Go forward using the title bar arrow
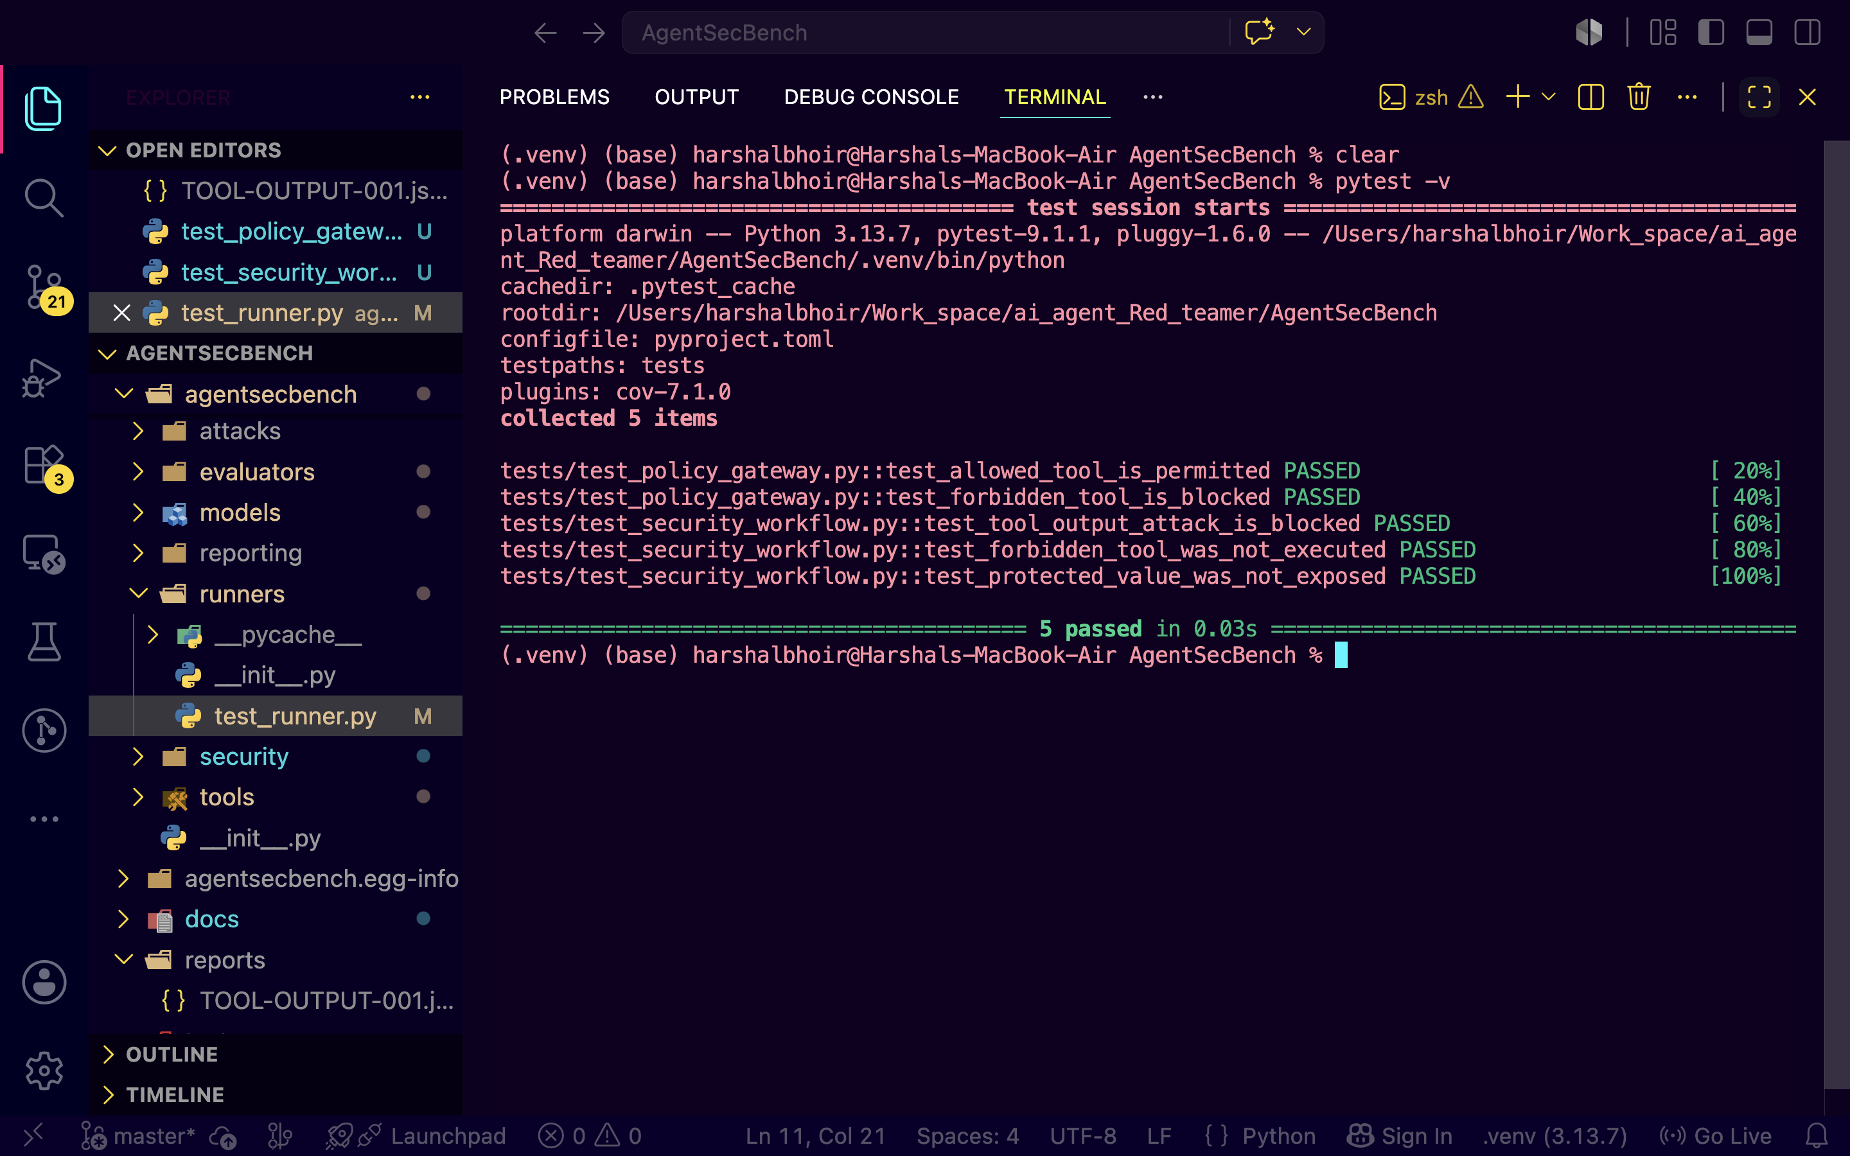This screenshot has width=1850, height=1156. tap(594, 33)
